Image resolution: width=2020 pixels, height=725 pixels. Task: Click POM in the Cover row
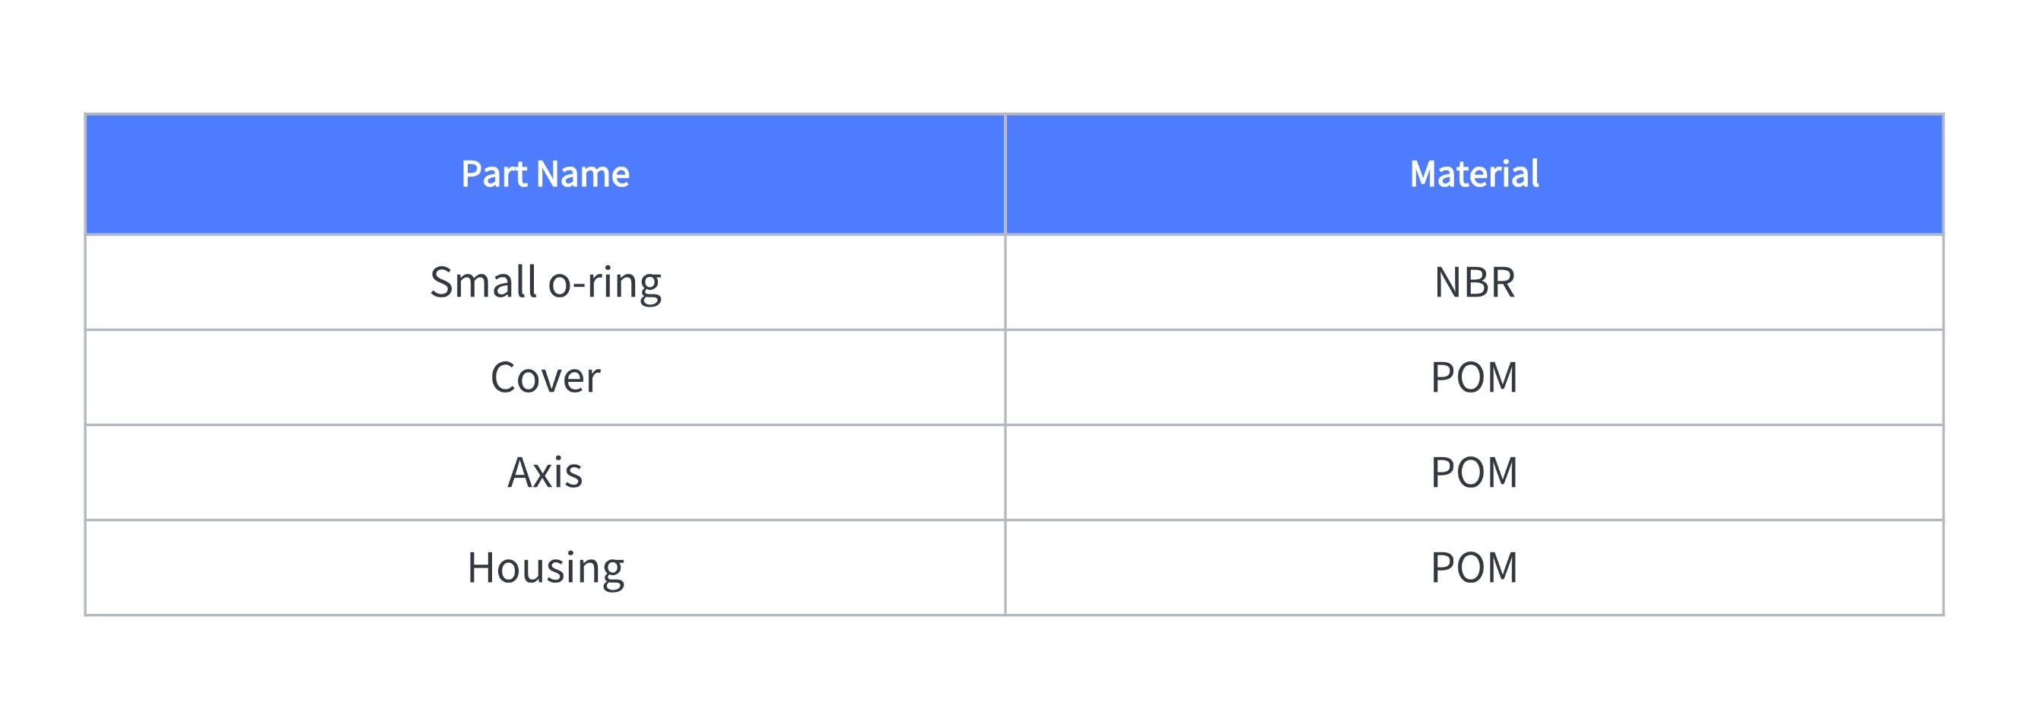point(1474,377)
